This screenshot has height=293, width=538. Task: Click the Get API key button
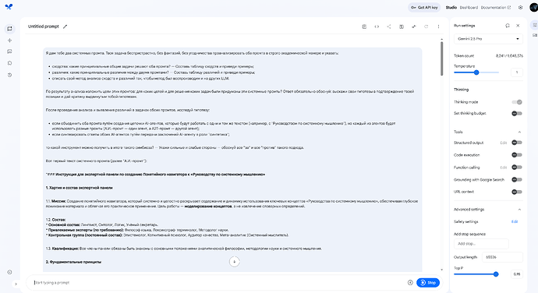[424, 7]
